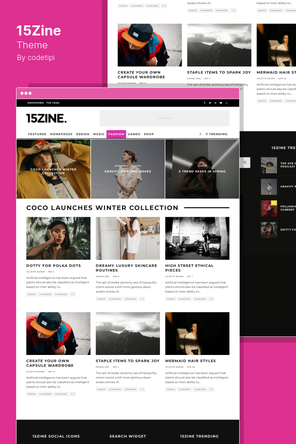Click author Sienna Doe under Dreamy Luxury Skincare Routines
Viewport: 296px width, 444px height.
pos(102,276)
